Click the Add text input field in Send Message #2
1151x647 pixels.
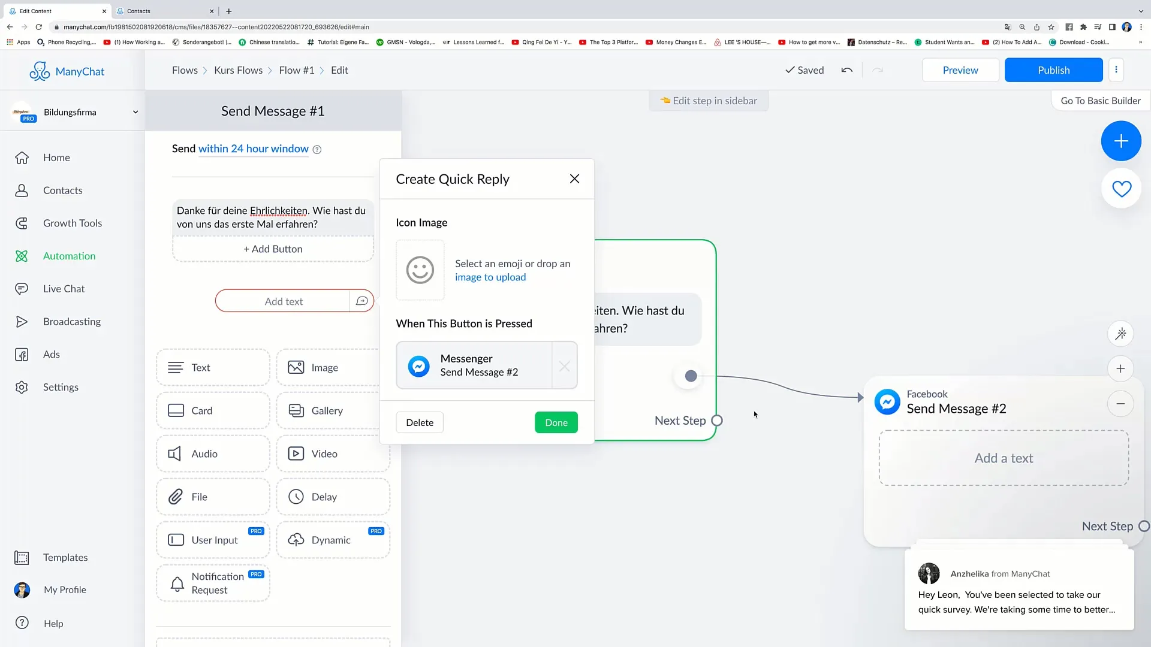tap(1004, 458)
